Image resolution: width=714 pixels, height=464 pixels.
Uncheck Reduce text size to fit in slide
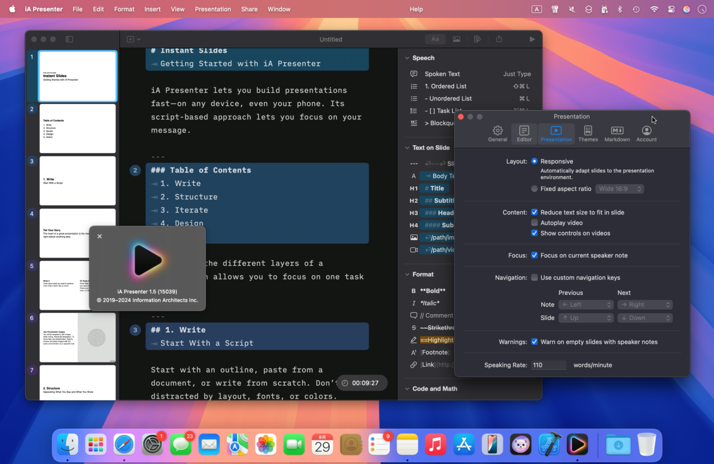(534, 212)
